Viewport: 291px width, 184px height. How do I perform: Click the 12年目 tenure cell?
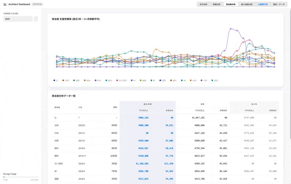point(114,156)
